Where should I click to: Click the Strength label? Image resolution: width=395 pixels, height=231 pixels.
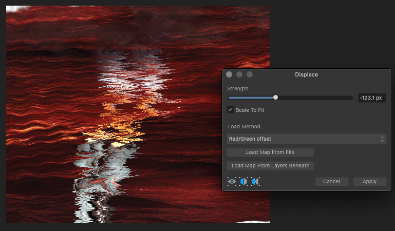point(237,89)
